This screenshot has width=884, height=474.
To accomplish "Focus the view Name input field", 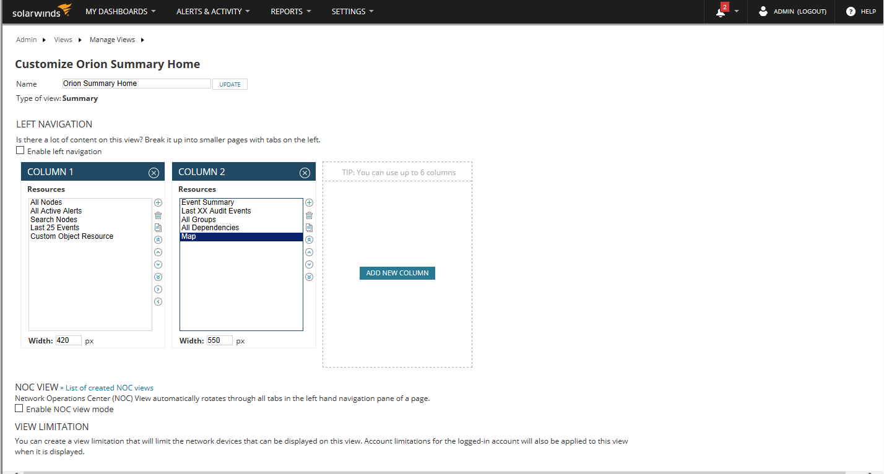I will (x=136, y=84).
